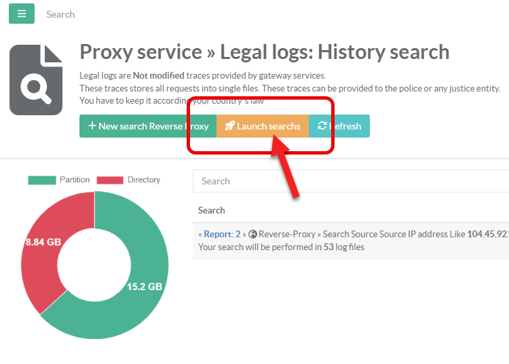Image resolution: width=509 pixels, height=364 pixels.
Task: Click the table filter Search box
Action: tap(350, 181)
